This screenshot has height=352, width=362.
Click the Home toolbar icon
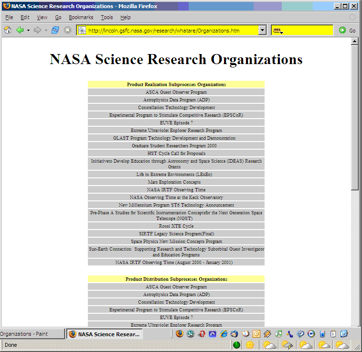[x=8, y=30]
